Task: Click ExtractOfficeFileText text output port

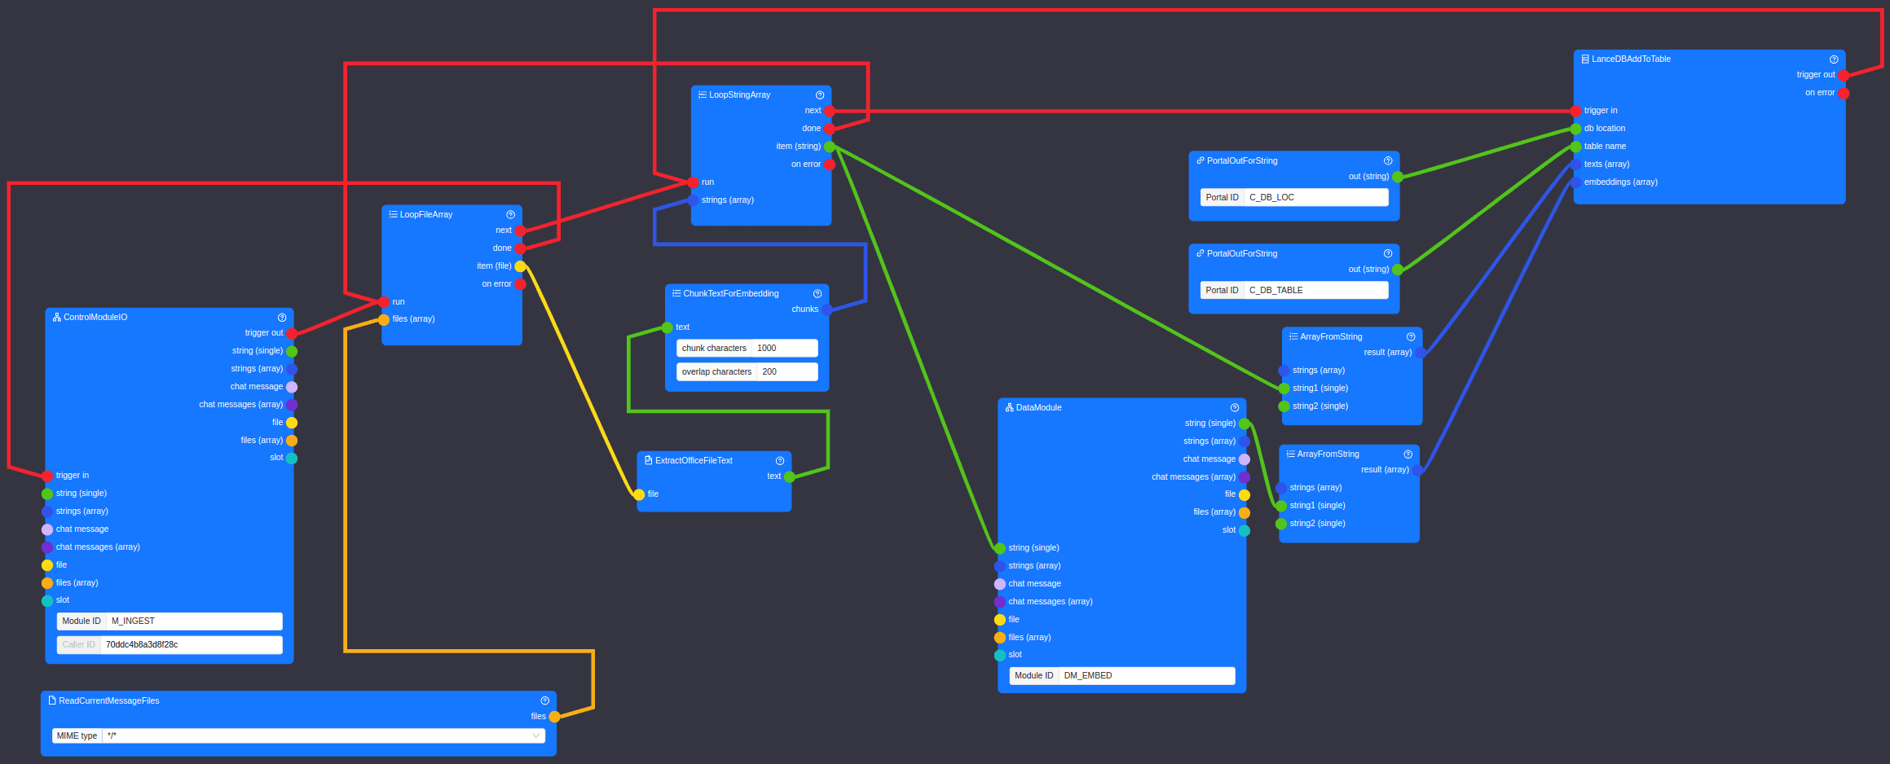Action: [790, 477]
